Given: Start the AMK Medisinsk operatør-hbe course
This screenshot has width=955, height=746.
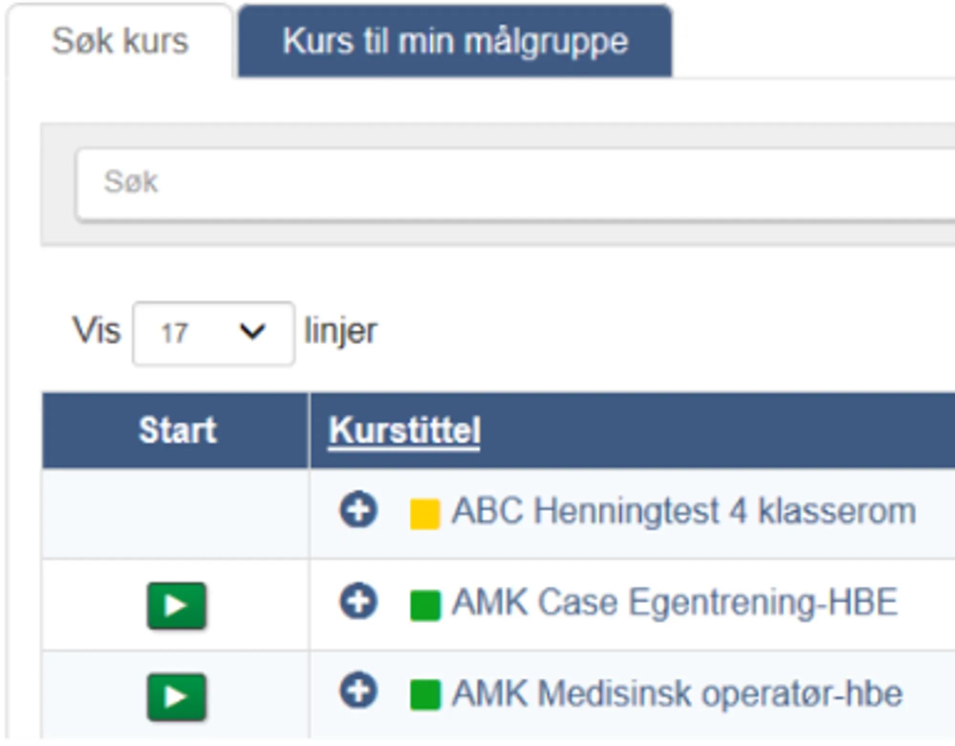Looking at the screenshot, I should [177, 697].
